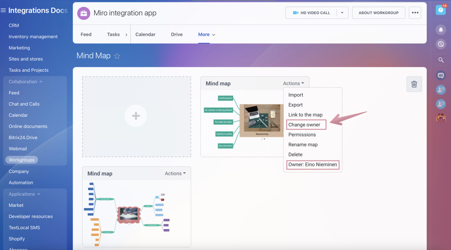Open HD Video Call dropdown arrow
The width and height of the screenshot is (451, 250).
point(342,13)
